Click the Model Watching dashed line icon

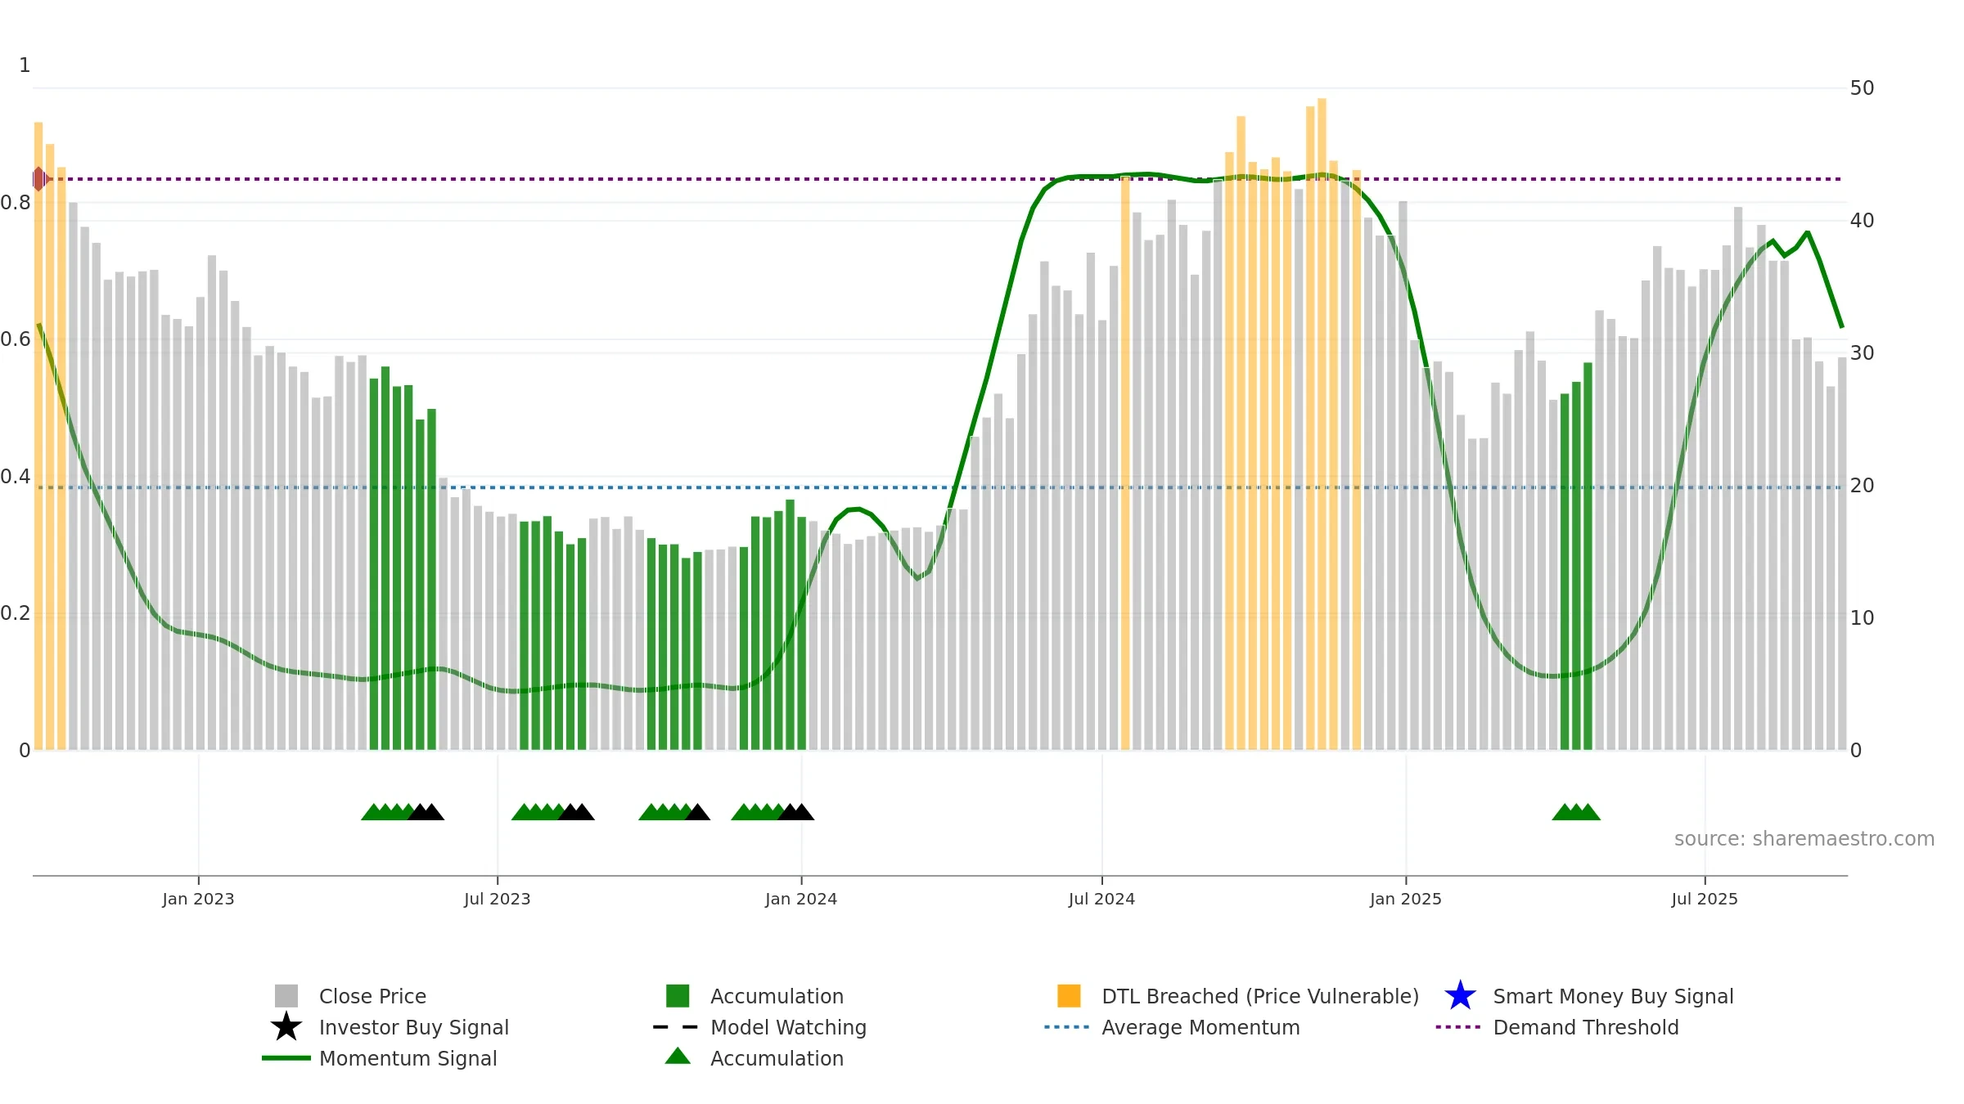676,1027
